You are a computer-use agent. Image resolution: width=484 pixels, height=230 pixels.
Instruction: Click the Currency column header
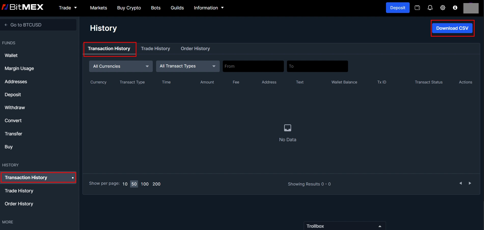click(98, 82)
